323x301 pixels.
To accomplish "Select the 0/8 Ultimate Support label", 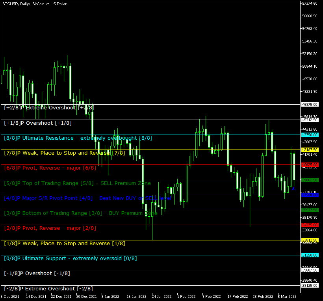I will pyautogui.click(x=71, y=259).
